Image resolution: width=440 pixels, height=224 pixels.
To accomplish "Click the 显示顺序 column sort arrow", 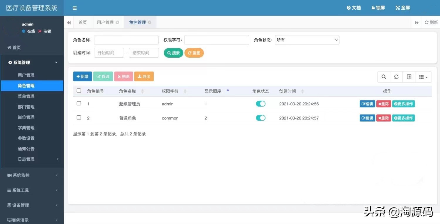I will 228,91.
